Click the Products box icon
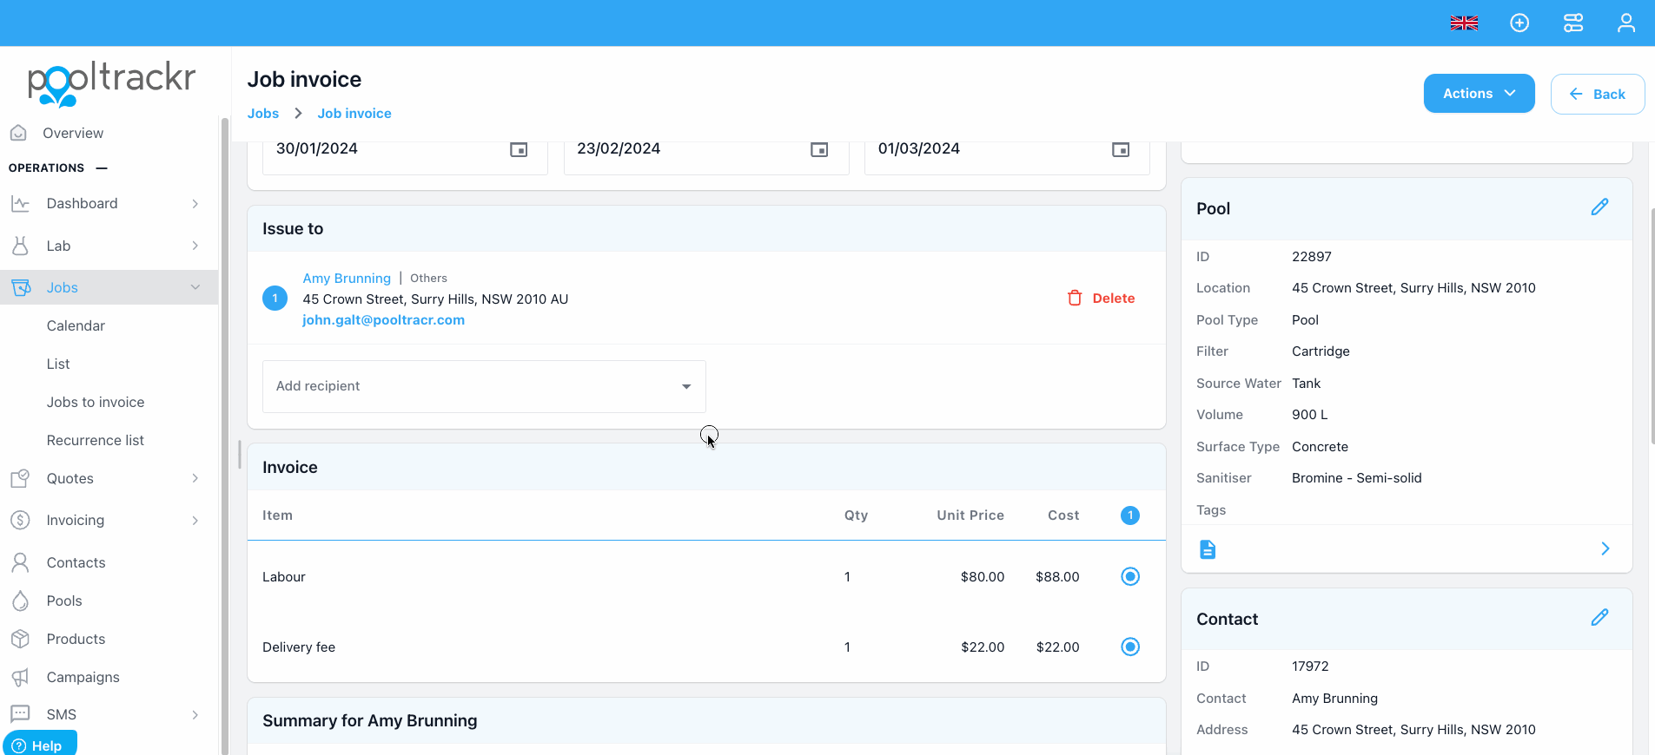The height and width of the screenshot is (755, 1655). coord(20,639)
